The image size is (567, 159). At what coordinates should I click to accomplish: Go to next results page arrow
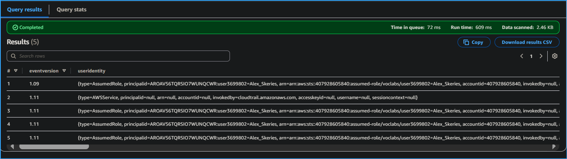coord(541,56)
